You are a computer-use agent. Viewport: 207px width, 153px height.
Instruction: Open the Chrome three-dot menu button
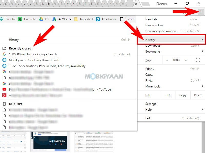[201, 12]
